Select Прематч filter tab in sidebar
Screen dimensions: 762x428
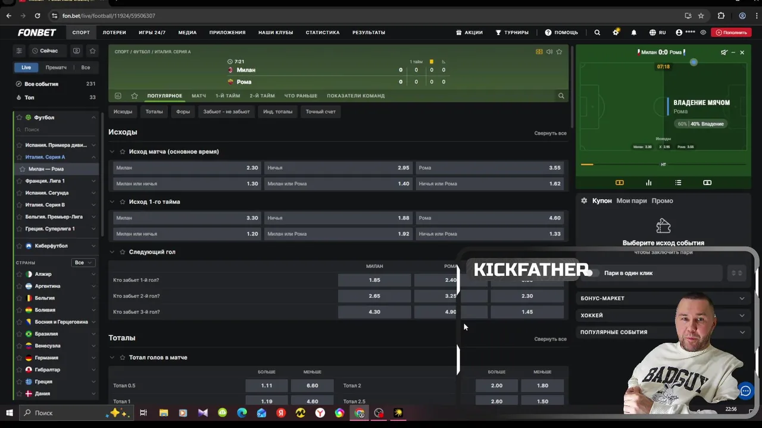tap(56, 68)
